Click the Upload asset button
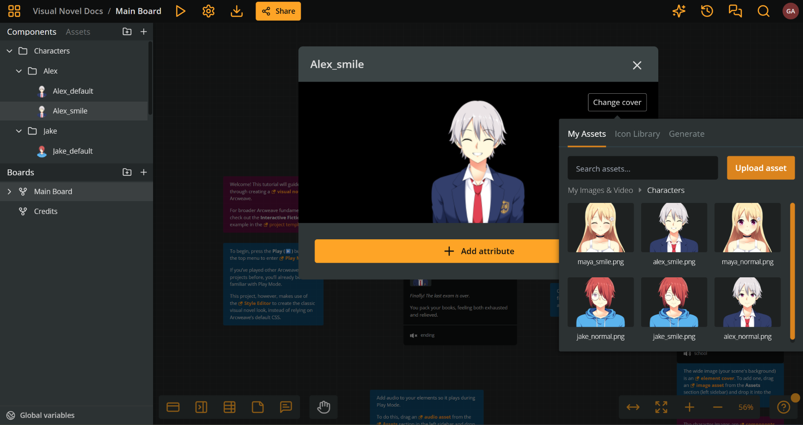The width and height of the screenshot is (803, 425). [760, 168]
